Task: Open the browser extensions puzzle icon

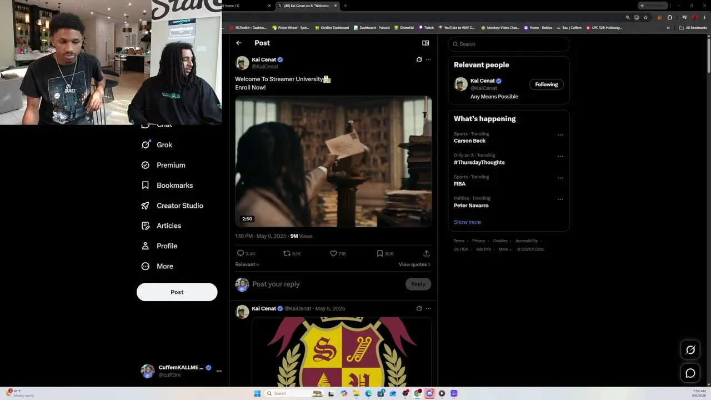Action: point(669,17)
